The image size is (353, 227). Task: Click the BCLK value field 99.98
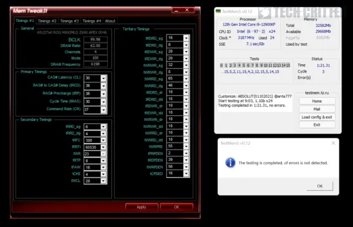tap(95, 40)
